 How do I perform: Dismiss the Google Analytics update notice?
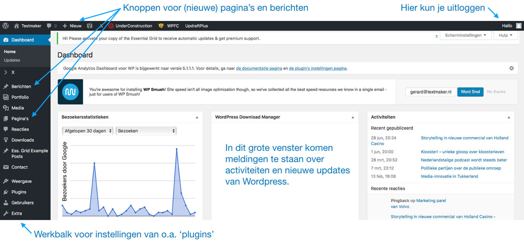tap(511, 68)
